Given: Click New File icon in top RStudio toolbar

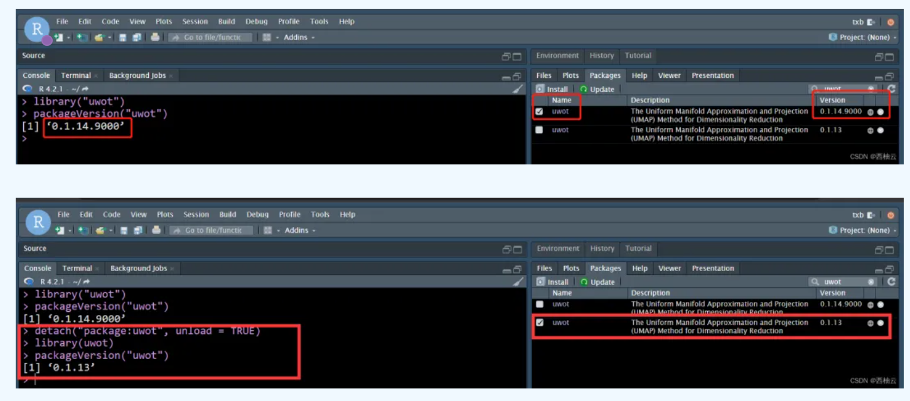Looking at the screenshot, I should pyautogui.click(x=59, y=38).
